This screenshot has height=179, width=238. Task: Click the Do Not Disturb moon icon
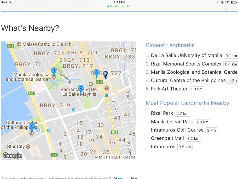tap(218, 2)
